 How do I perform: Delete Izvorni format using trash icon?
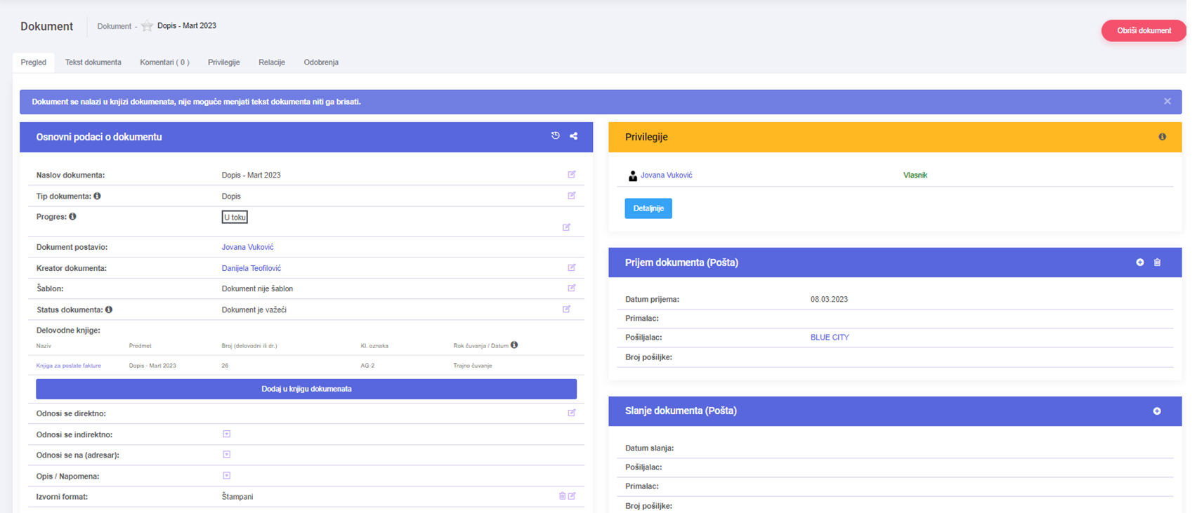point(562,496)
